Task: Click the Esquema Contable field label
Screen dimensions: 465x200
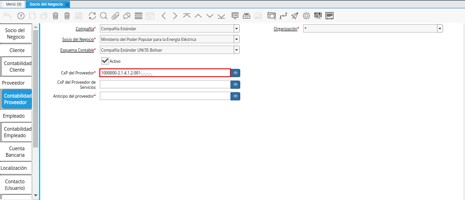Action: click(x=77, y=50)
